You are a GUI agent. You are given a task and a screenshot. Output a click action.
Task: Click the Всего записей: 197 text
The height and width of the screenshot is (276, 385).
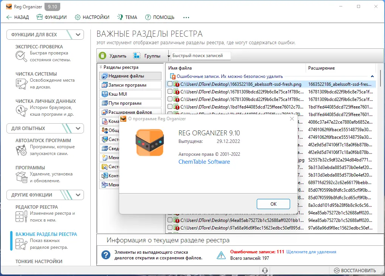tap(250, 258)
